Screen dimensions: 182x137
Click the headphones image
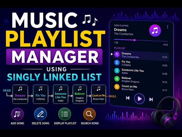pyautogui.click(x=166, y=112)
